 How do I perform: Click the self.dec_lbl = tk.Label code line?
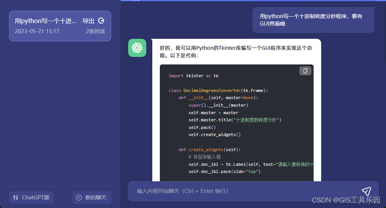click(251, 164)
